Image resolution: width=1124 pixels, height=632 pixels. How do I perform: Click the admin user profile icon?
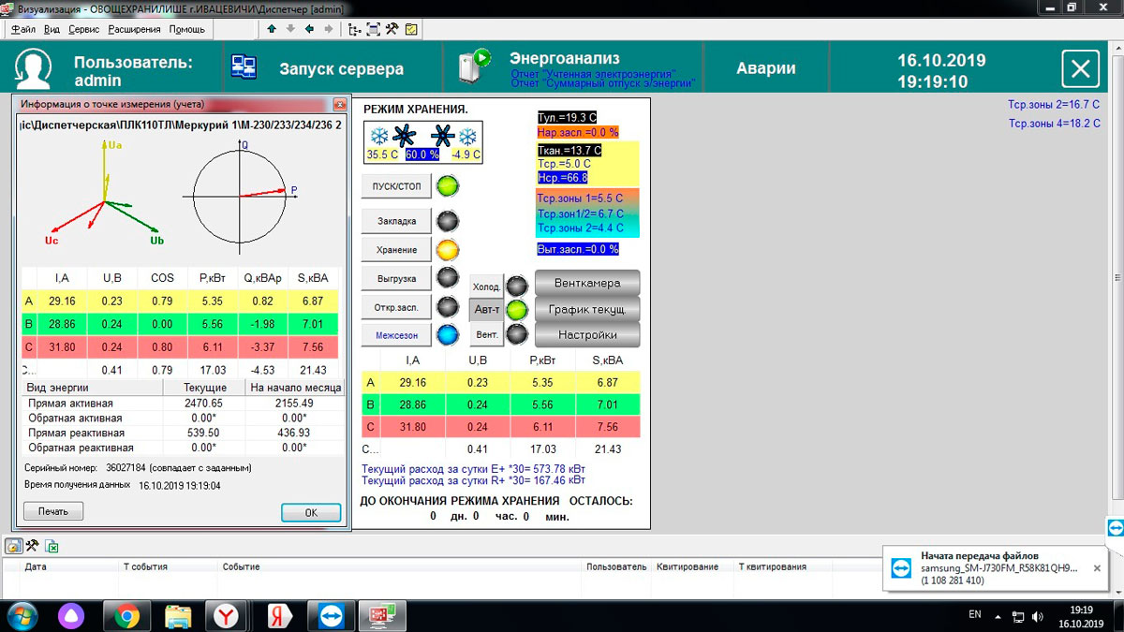[x=34, y=68]
